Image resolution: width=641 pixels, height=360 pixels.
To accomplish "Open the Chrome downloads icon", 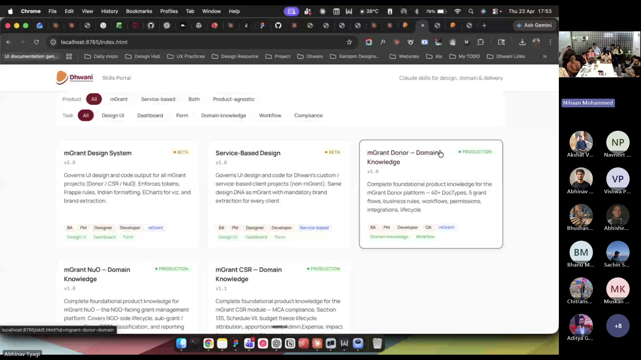I will click(x=522, y=42).
